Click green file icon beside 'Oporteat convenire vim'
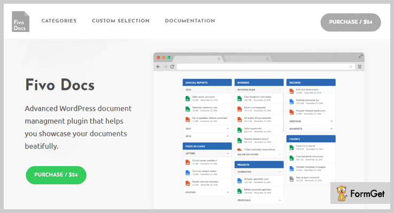The width and height of the screenshot is (394, 213). 188,109
